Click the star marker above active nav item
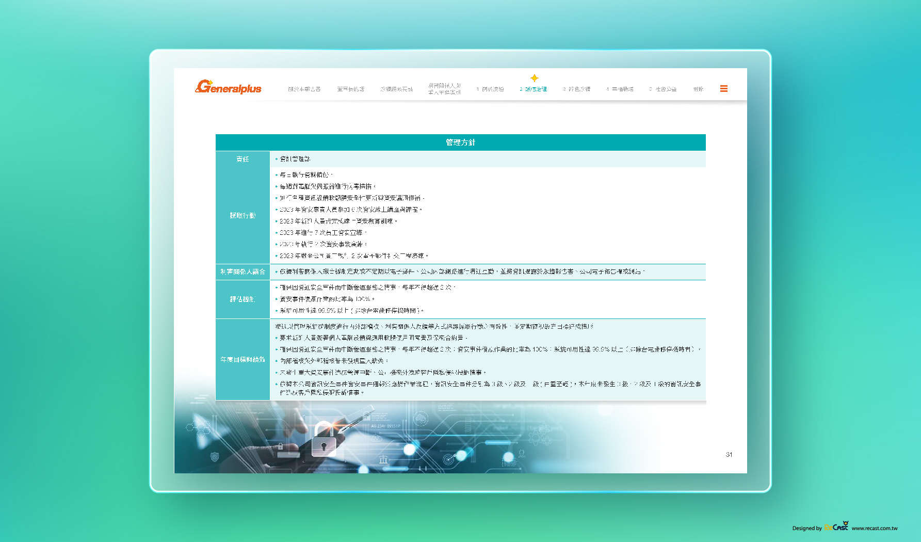This screenshot has height=542, width=921. pos(535,78)
